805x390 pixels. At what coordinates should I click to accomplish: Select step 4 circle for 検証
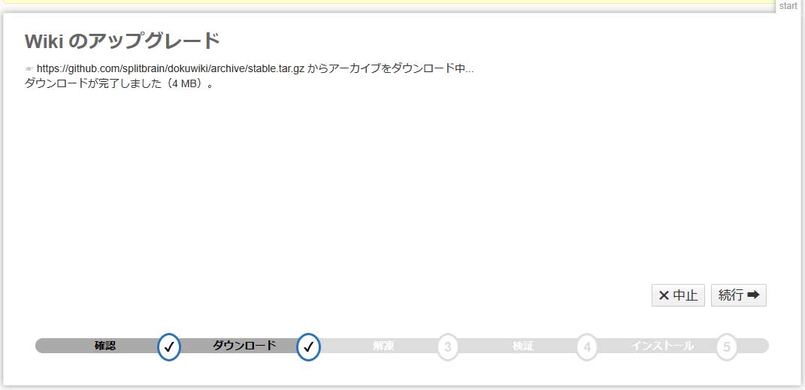(x=587, y=347)
